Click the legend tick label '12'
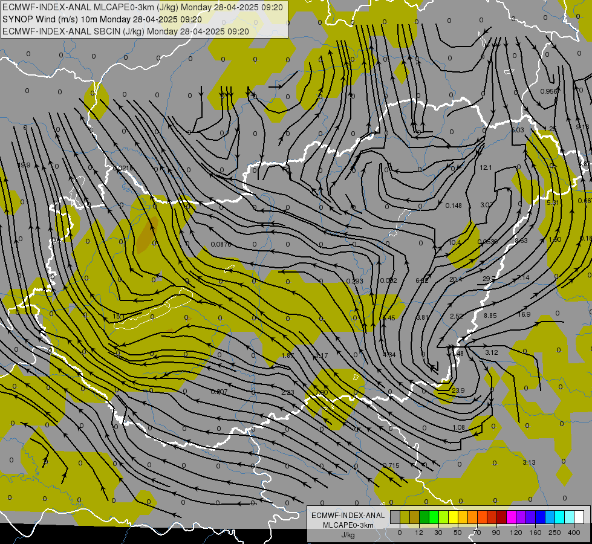Viewport: 592px width, 544px height. pos(418,533)
